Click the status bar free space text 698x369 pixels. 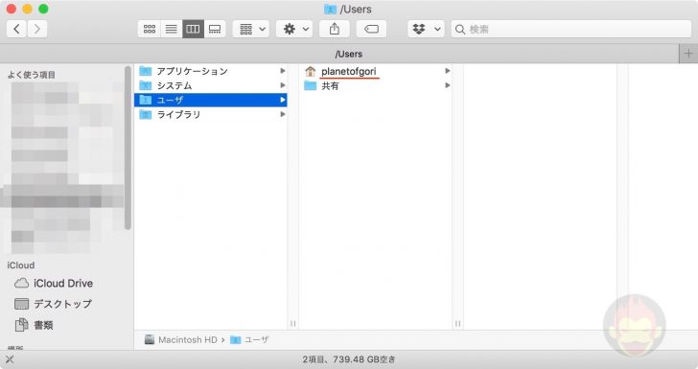click(349, 359)
